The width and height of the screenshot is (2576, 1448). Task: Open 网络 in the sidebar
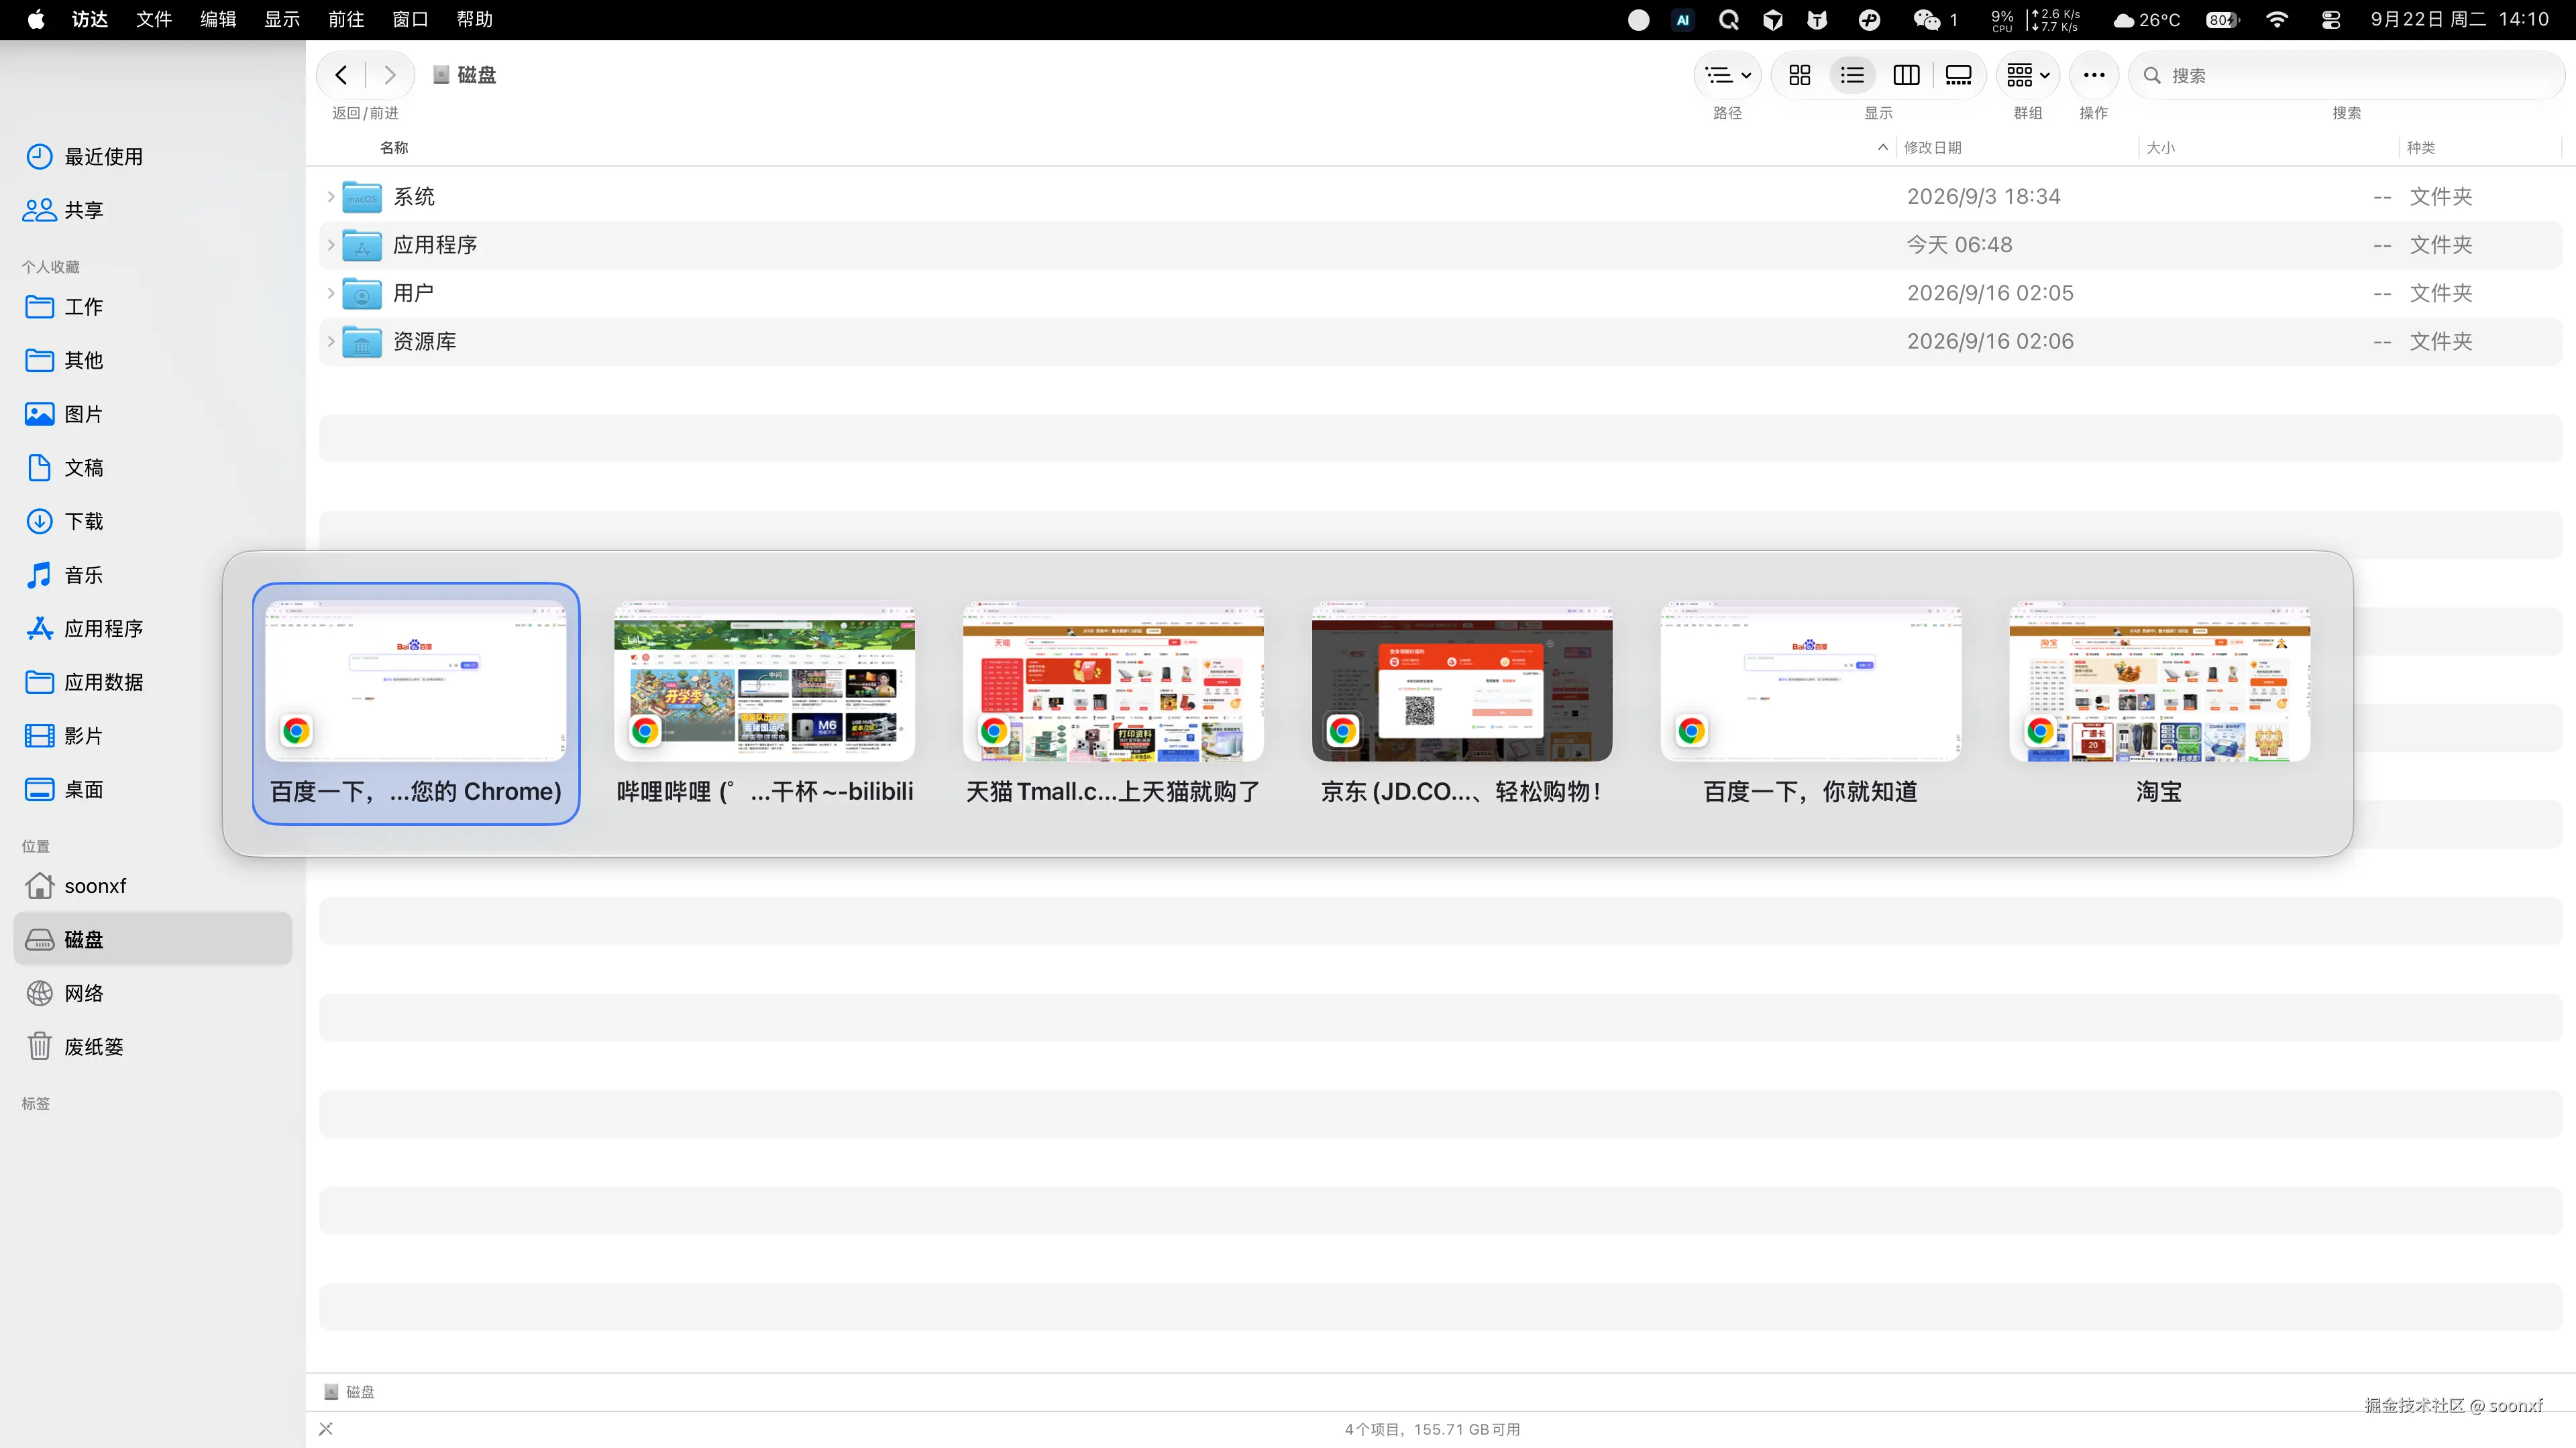[152, 993]
